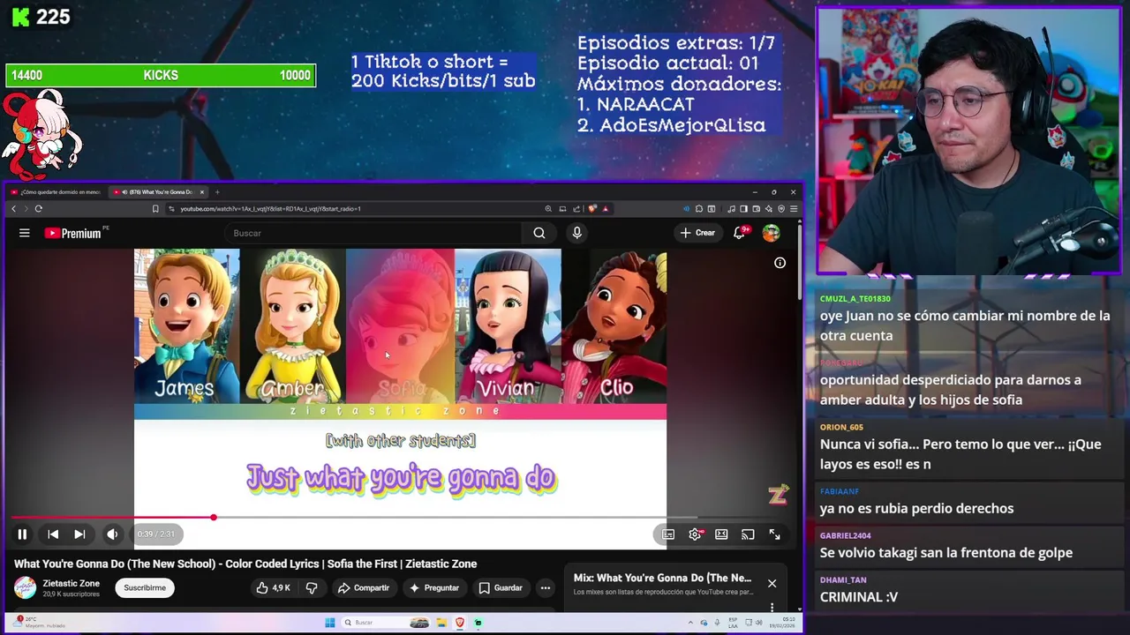This screenshot has width=1130, height=635.
Task: Open the Crear create menu
Action: (697, 233)
